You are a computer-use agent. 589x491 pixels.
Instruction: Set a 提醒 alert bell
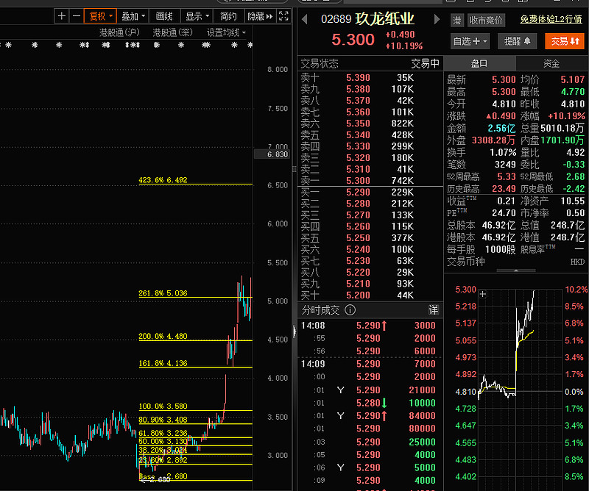(518, 41)
